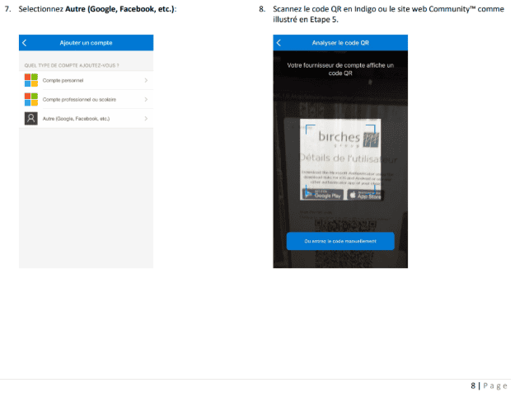515x397 pixels.
Task: Click the App Store badge in the scan
Action: (x=363, y=195)
